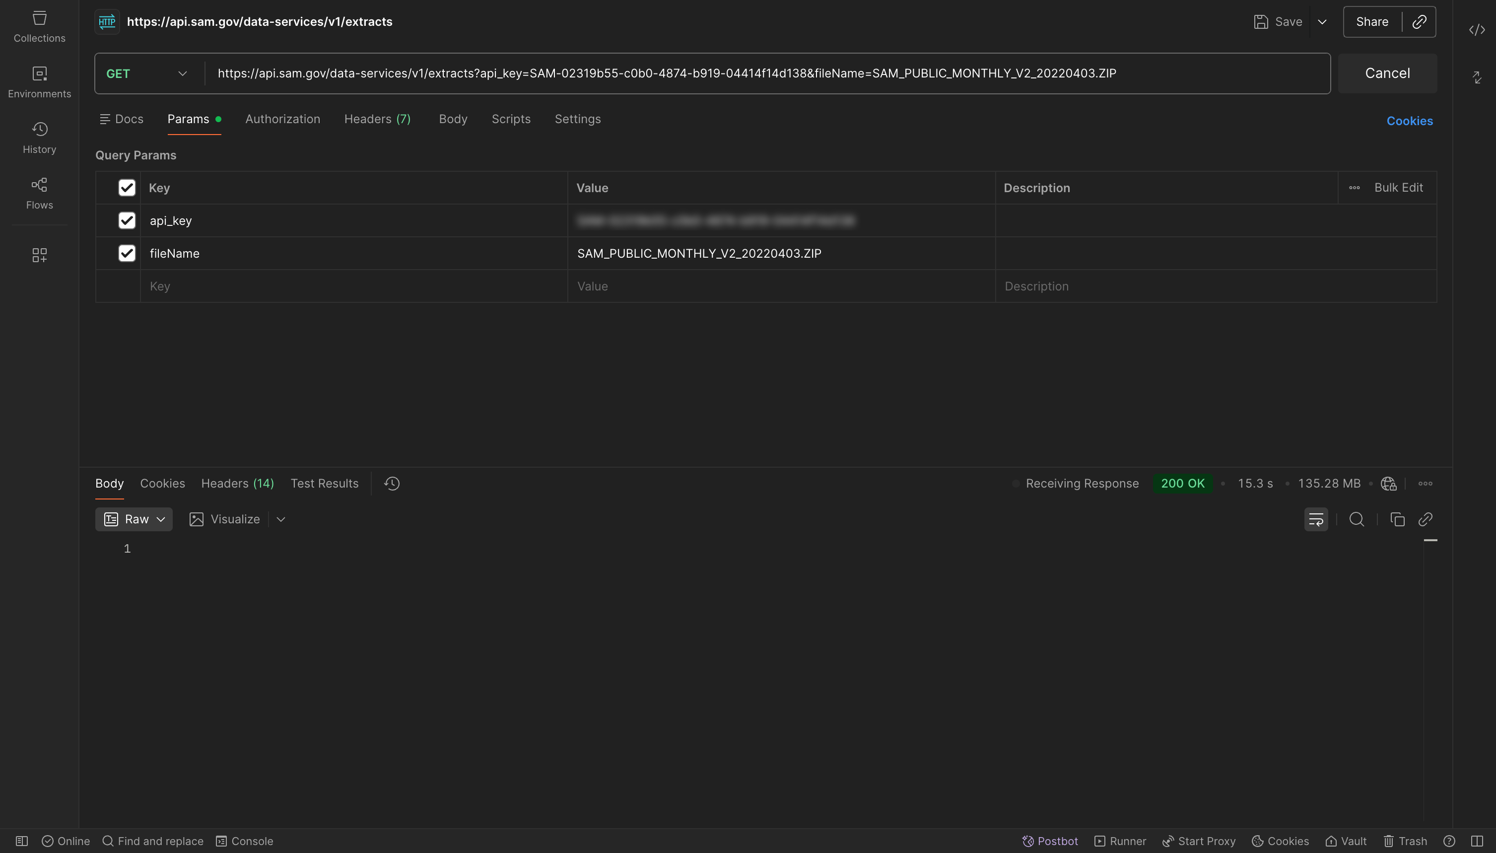Open the Console from status bar

(x=244, y=841)
